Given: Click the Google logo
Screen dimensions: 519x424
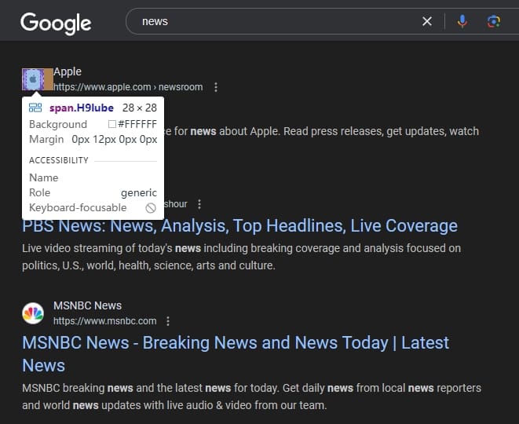Looking at the screenshot, I should (56, 24).
